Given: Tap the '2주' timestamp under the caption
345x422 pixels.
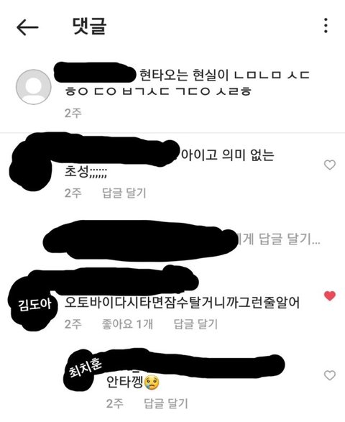Looking at the screenshot, I should click(73, 113).
